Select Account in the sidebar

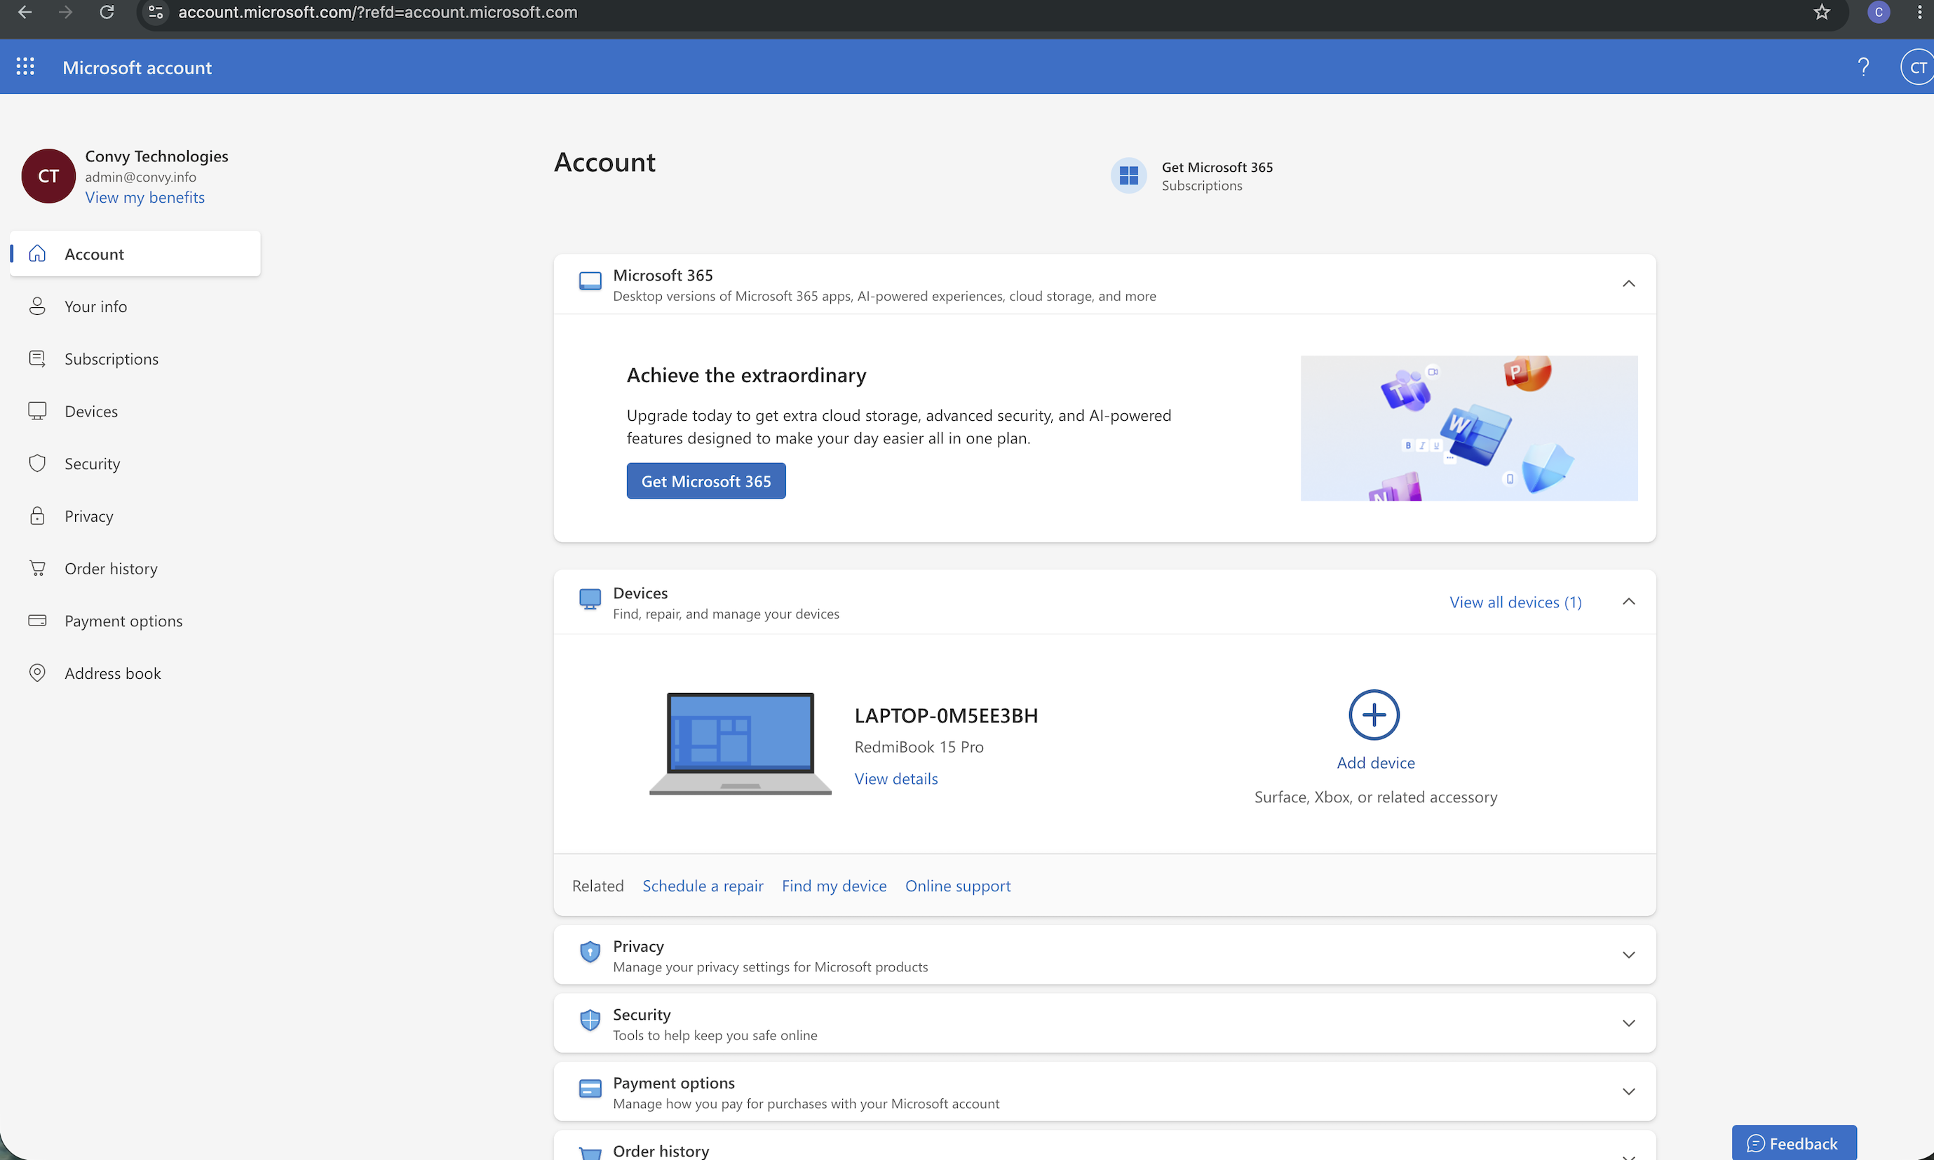point(135,254)
